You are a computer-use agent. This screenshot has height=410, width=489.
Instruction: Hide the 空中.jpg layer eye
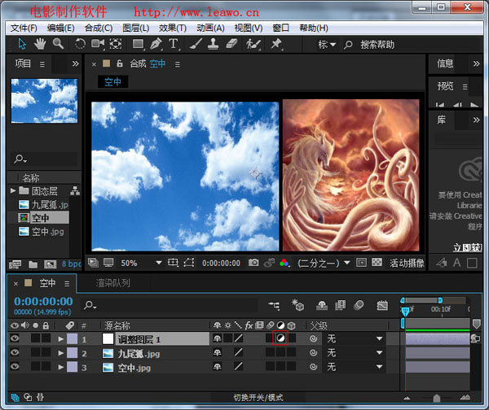tap(15, 366)
